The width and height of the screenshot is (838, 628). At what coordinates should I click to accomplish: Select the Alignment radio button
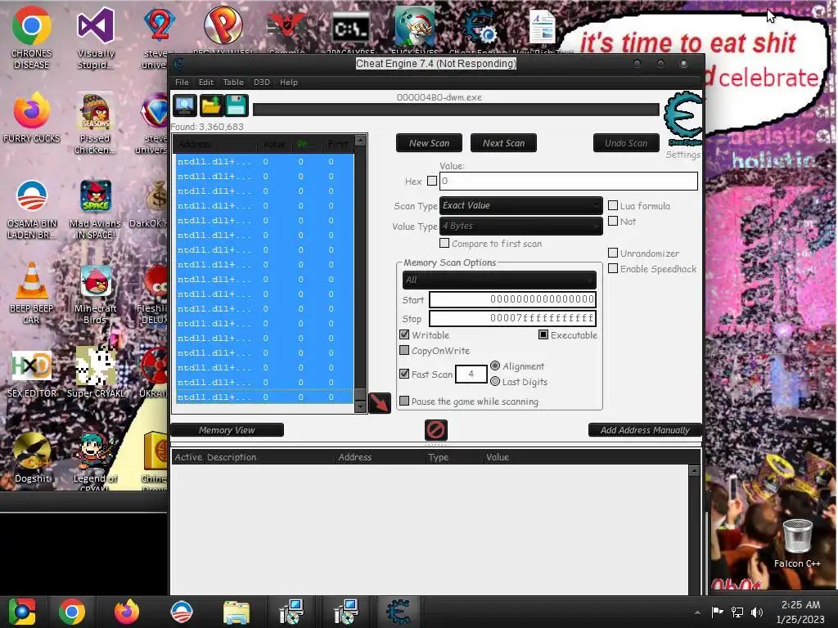click(x=495, y=366)
